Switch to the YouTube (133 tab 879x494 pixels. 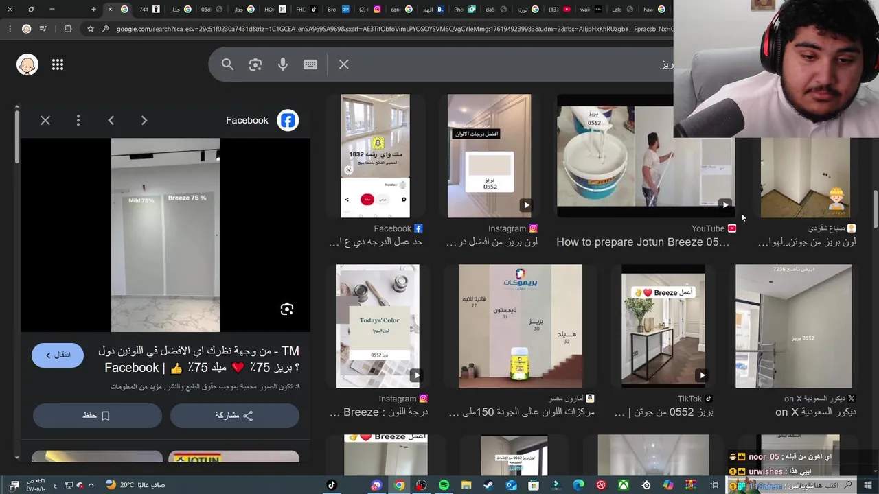coord(558,9)
